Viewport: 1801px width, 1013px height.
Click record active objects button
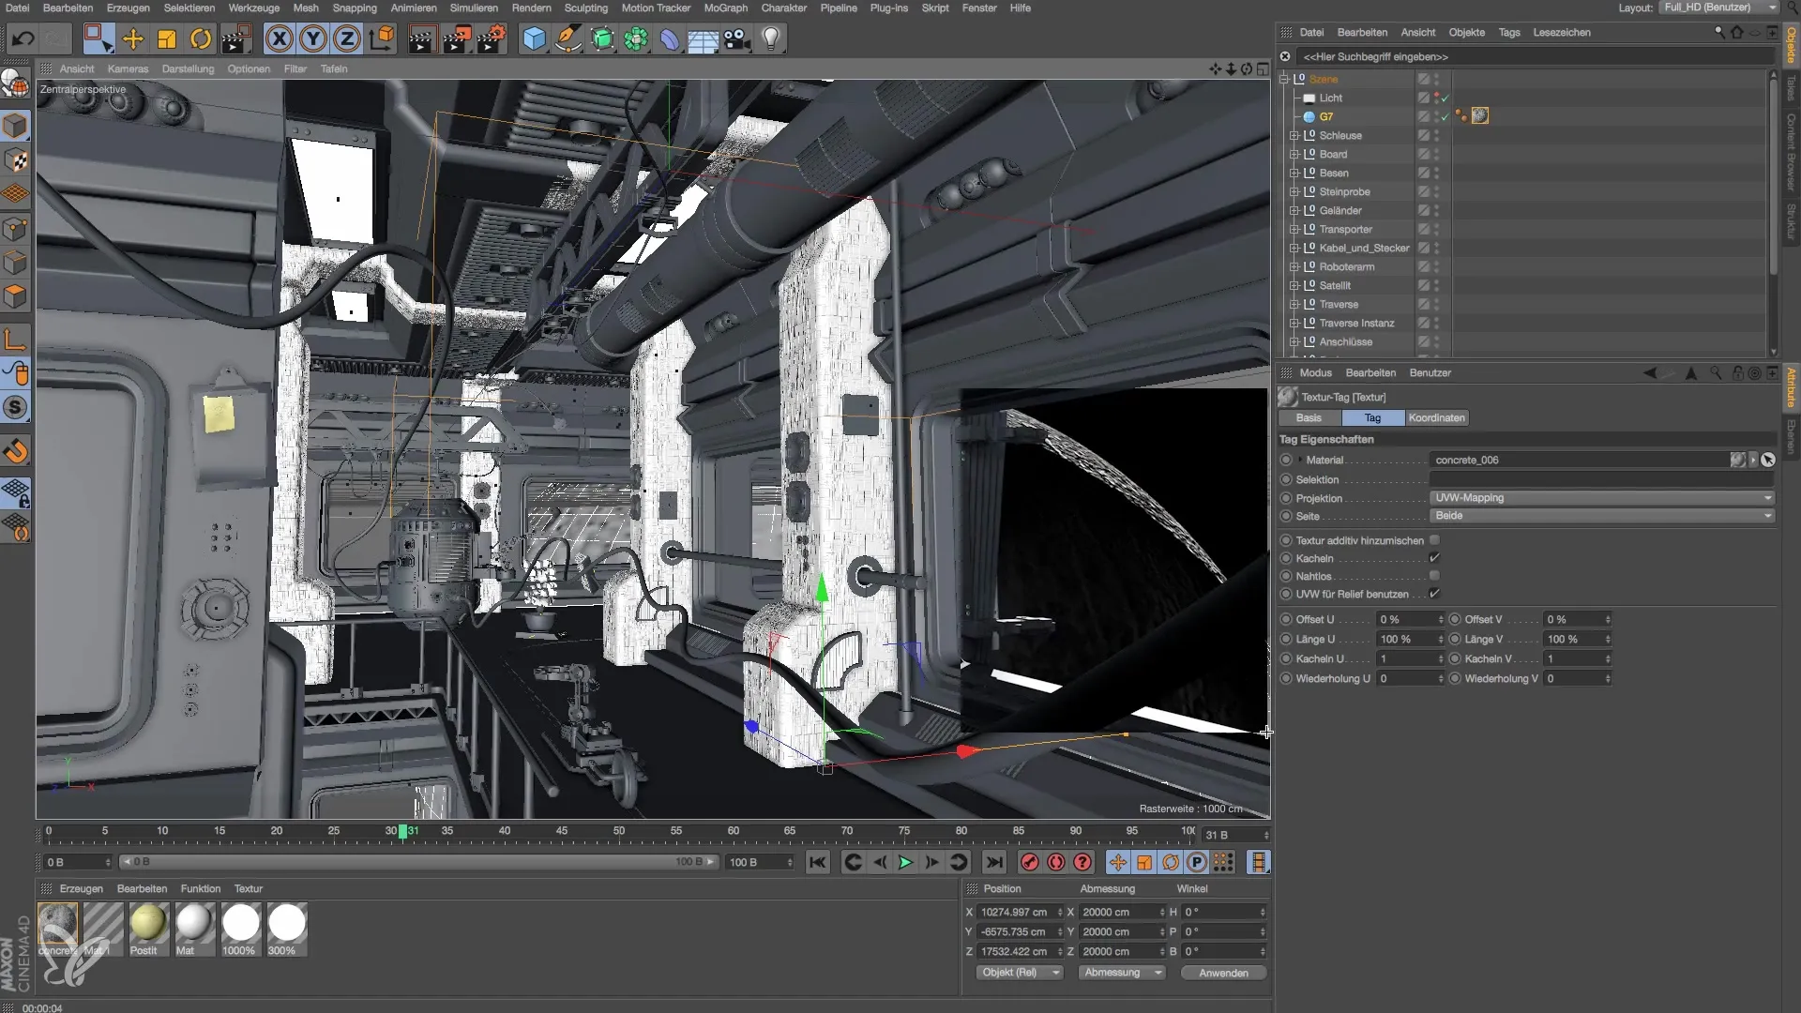pos(1029,862)
